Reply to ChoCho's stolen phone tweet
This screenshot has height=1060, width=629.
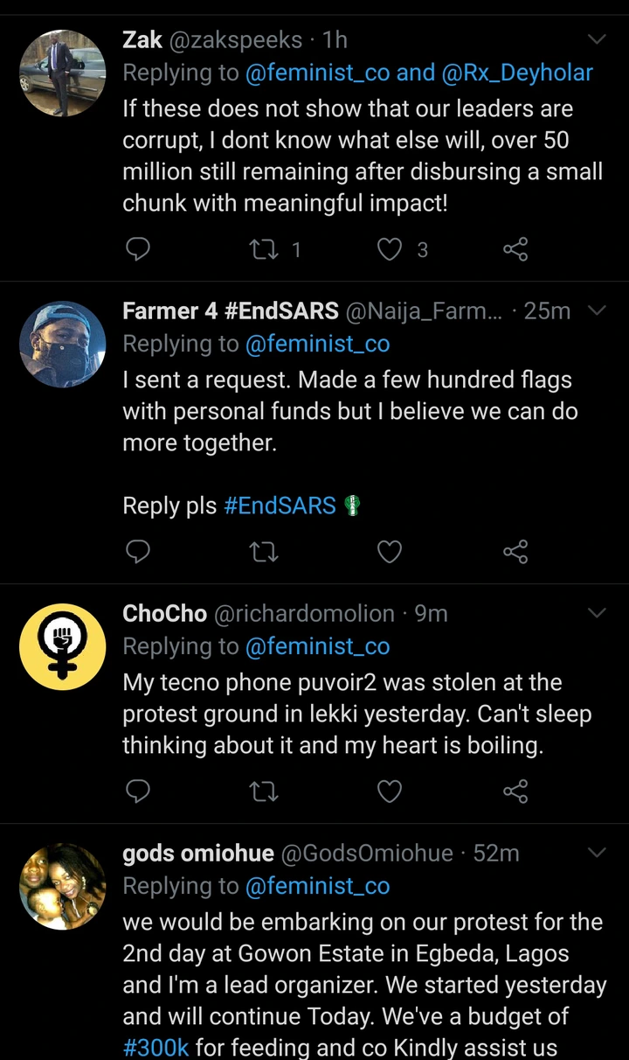(138, 792)
